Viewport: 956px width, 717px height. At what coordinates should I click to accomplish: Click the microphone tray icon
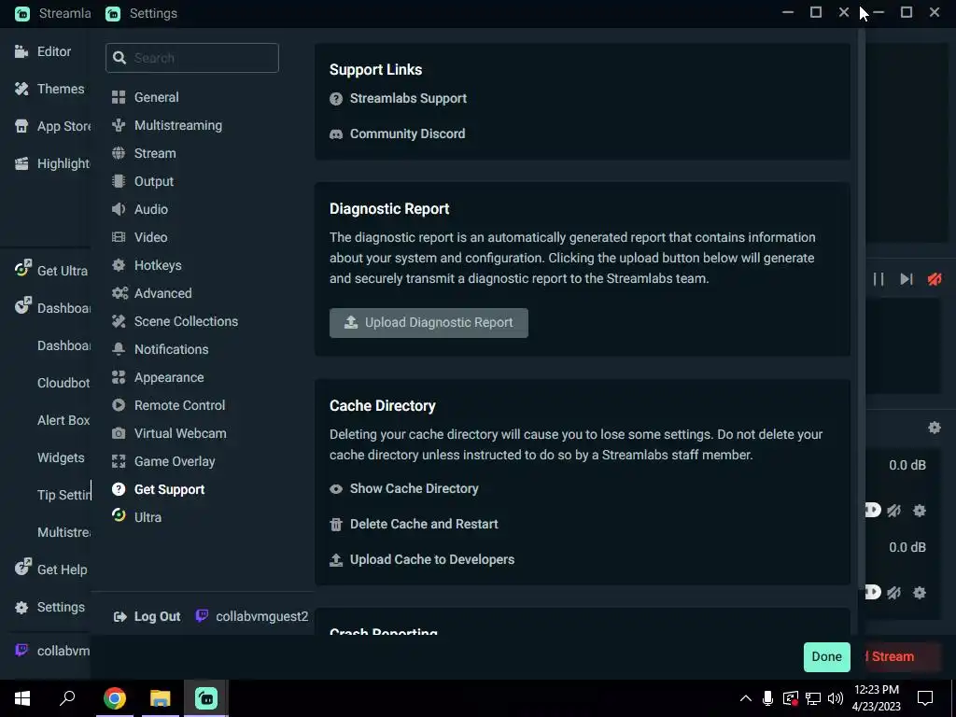tap(767, 698)
